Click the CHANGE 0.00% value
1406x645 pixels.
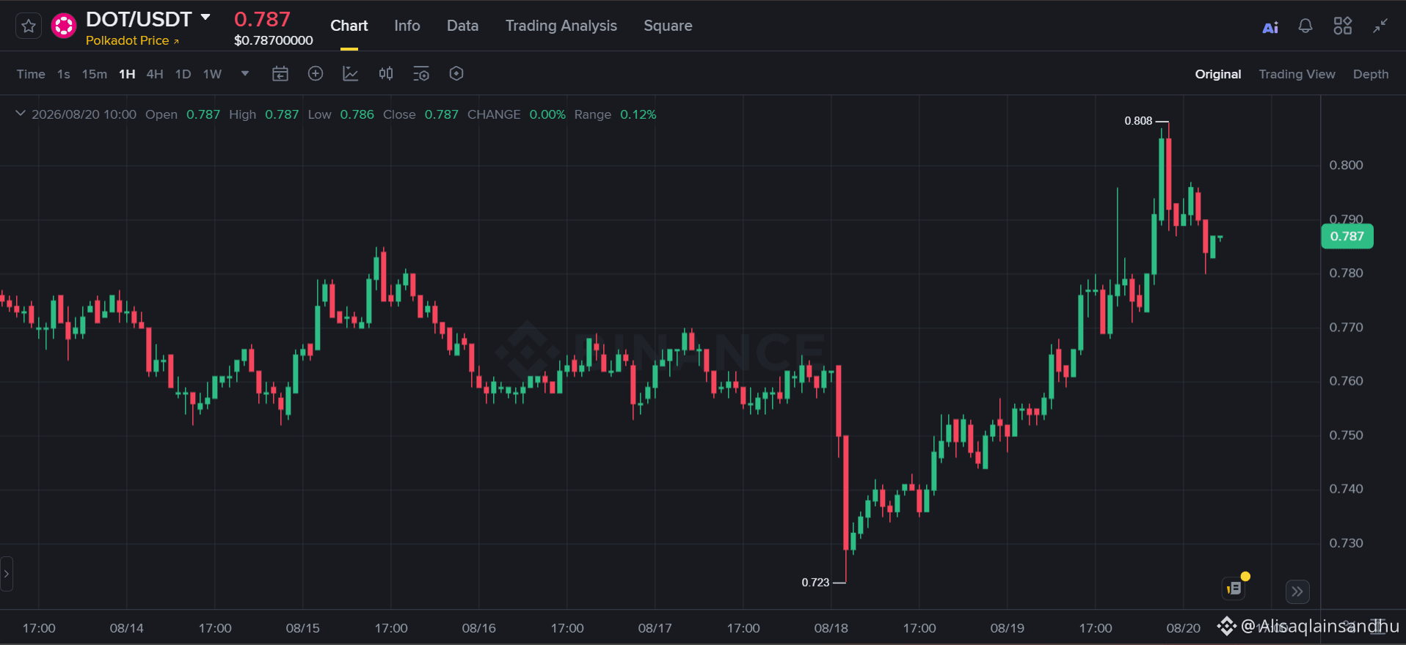(x=547, y=114)
